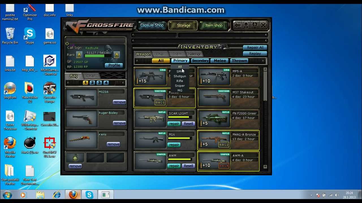Select bag slot 2
The width and height of the screenshot is (362, 203).
[92, 83]
